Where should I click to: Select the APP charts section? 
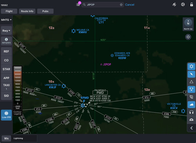click(6, 78)
